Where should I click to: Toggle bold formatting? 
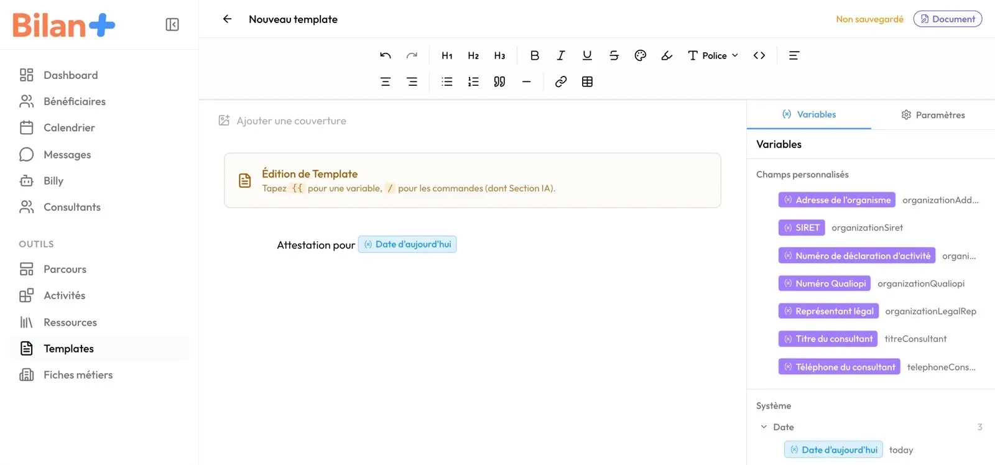pyautogui.click(x=535, y=55)
